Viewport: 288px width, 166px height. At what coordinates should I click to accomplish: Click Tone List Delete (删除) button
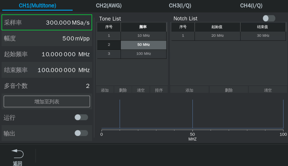[123, 90]
